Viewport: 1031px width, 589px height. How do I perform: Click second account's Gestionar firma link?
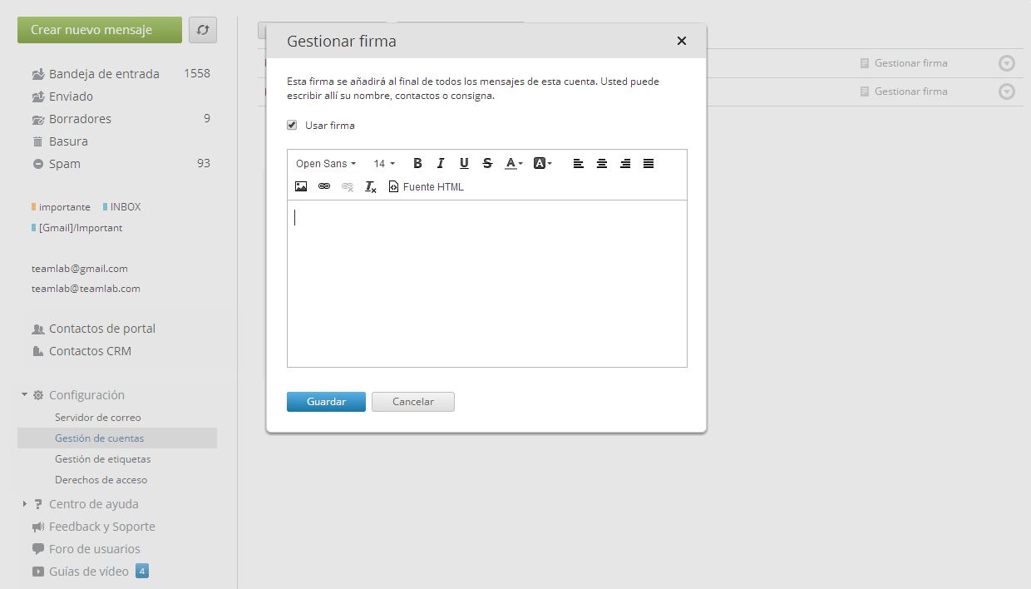coord(904,91)
